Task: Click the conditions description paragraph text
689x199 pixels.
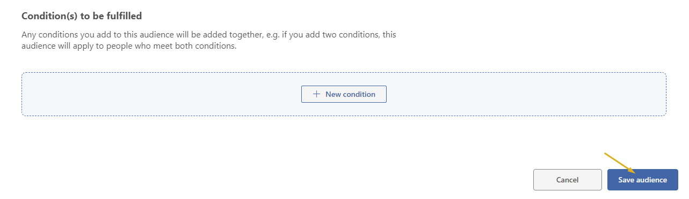Action: pos(216,40)
